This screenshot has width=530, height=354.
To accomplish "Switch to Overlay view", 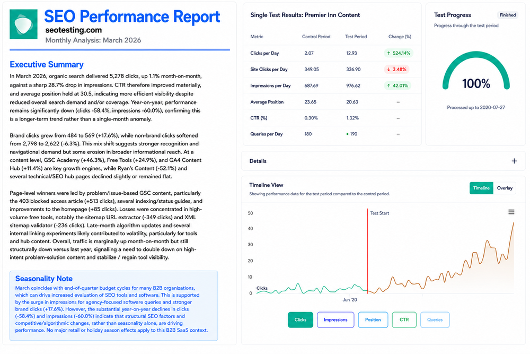I will click(x=505, y=188).
